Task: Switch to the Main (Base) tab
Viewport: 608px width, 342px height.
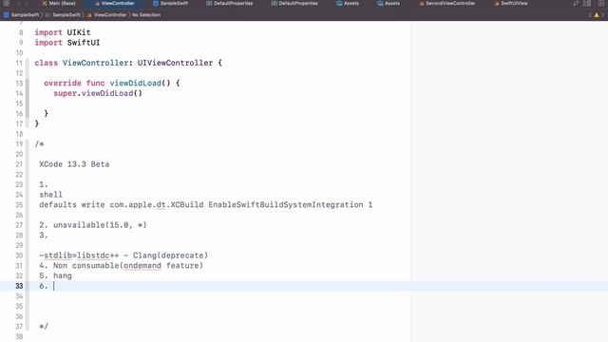Action: point(59,3)
